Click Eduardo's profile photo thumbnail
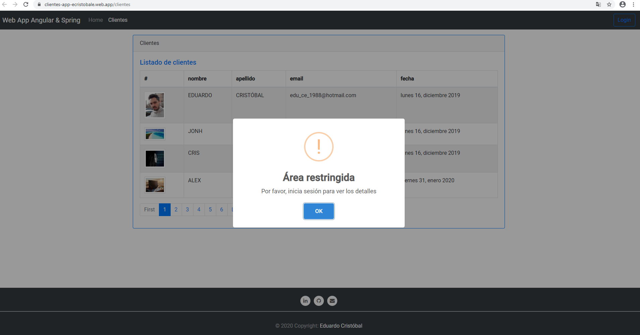 point(155,105)
